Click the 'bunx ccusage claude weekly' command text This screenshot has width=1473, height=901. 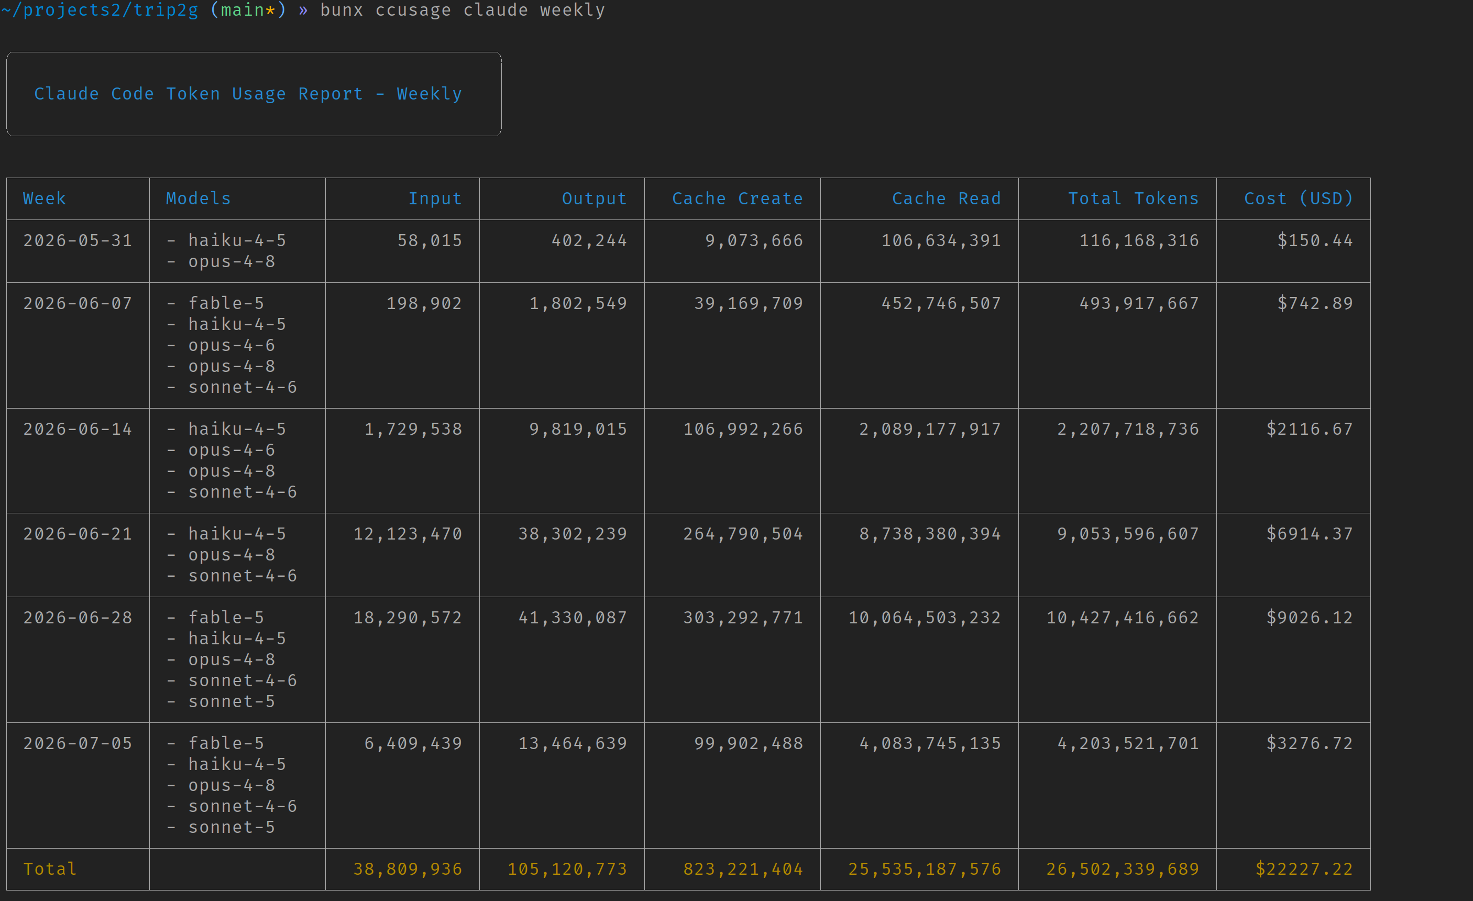pos(463,10)
